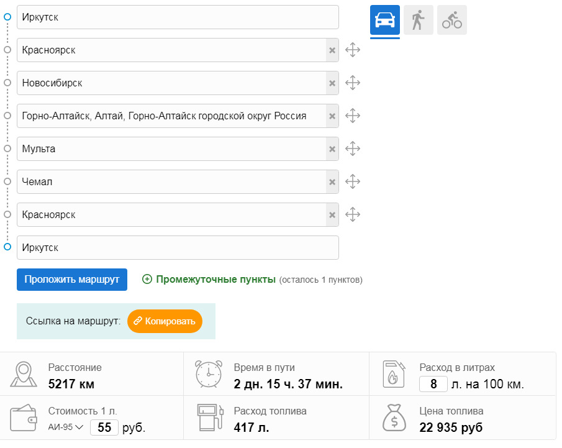
Task: Edit fuel consumption liters per 100 km
Action: coord(433,384)
